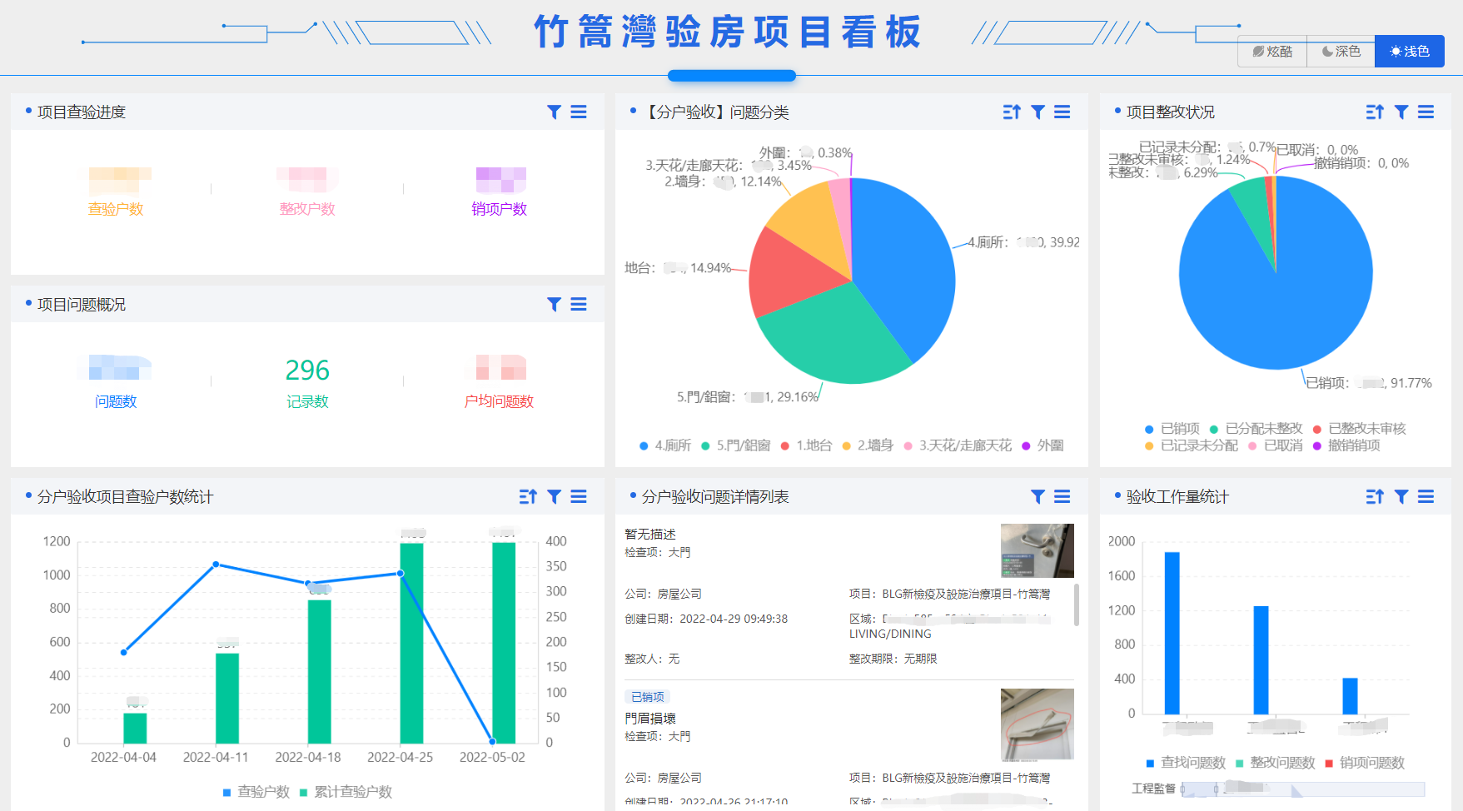Click filter icon in 分户验收项目查验户数统计 panel

554,497
